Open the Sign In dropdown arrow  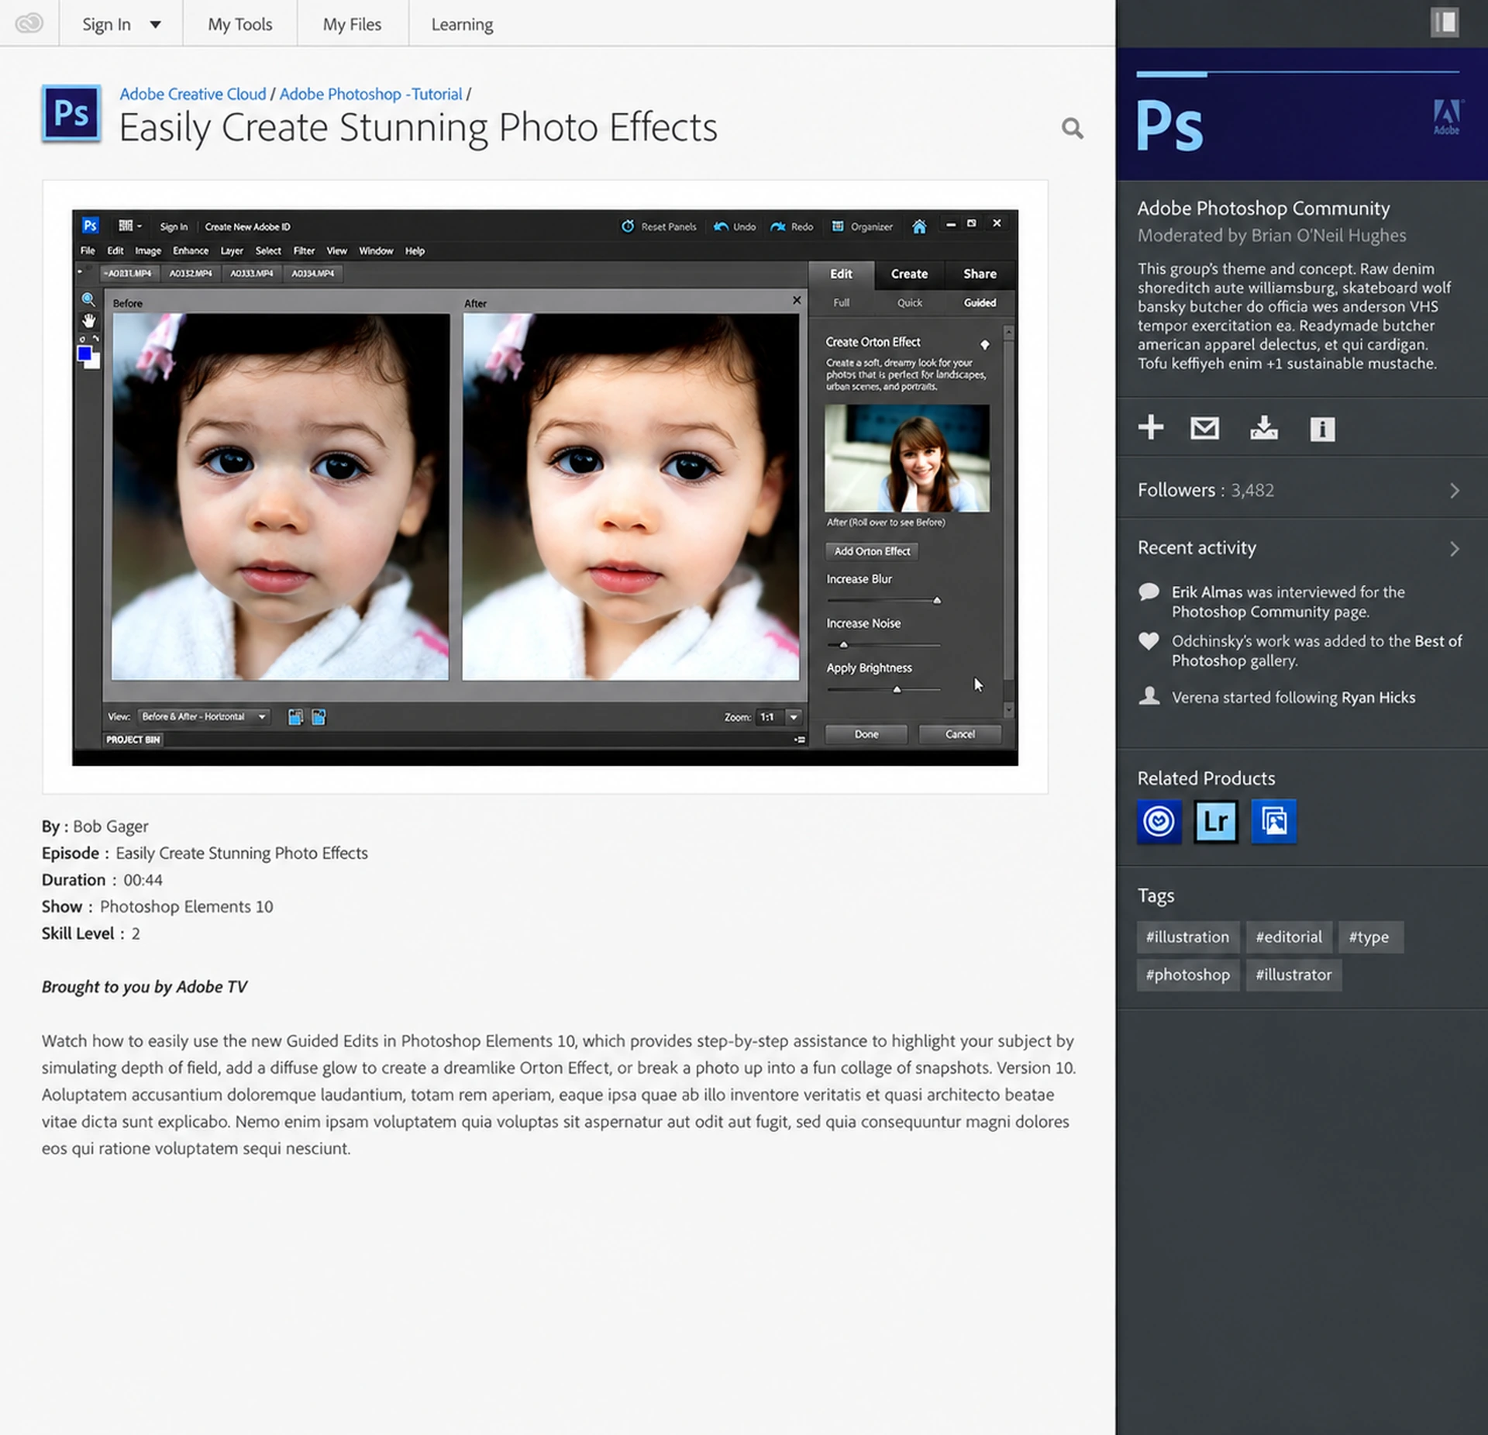click(x=155, y=24)
